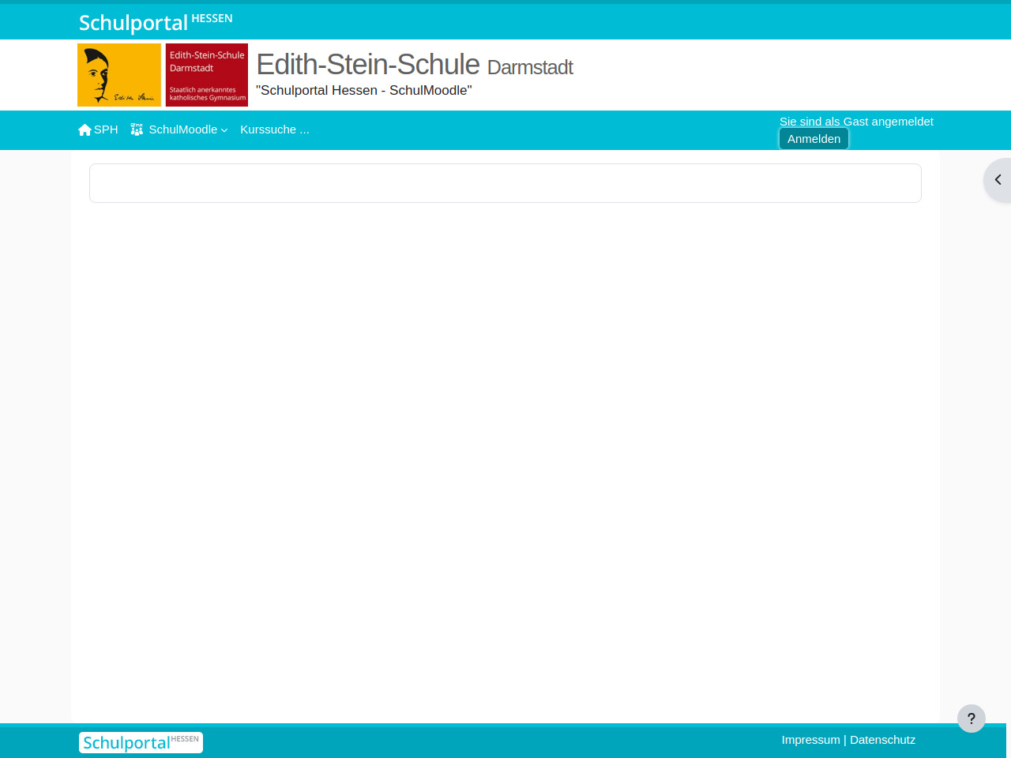1011x758 pixels.
Task: Expand the SchulMoodle dropdown menu
Action: (183, 129)
